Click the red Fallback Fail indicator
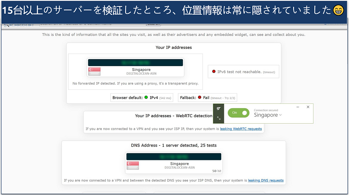Image resolution: width=349 pixels, height=195 pixels. coord(200,98)
